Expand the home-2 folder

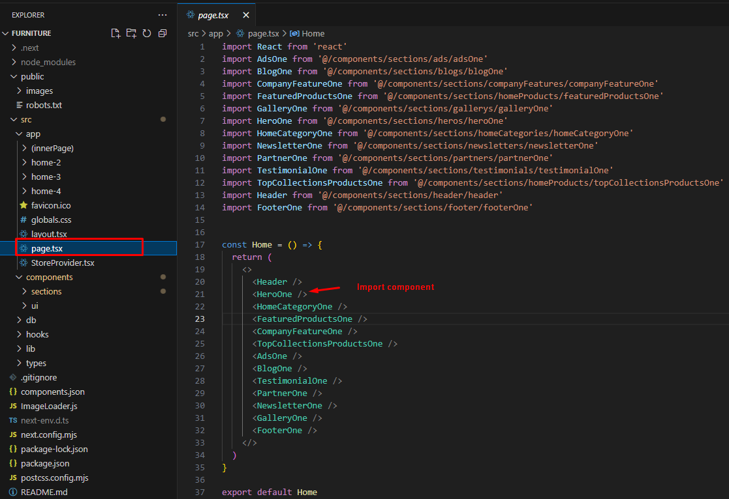pyautogui.click(x=46, y=162)
